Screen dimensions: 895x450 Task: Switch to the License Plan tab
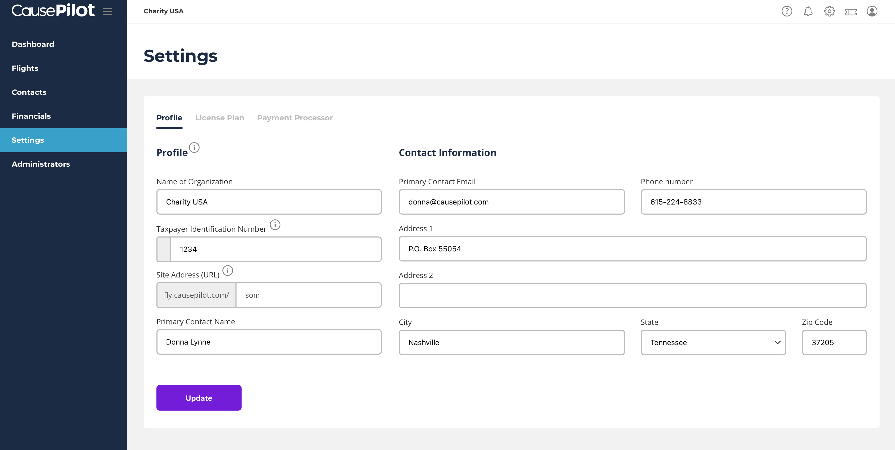click(x=219, y=118)
